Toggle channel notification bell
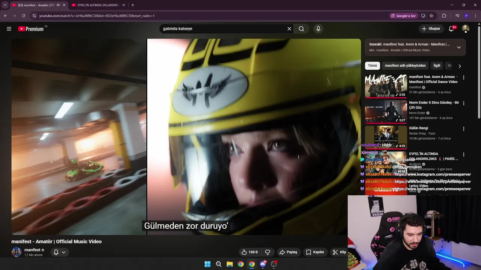This screenshot has height=270, width=481. [56, 252]
